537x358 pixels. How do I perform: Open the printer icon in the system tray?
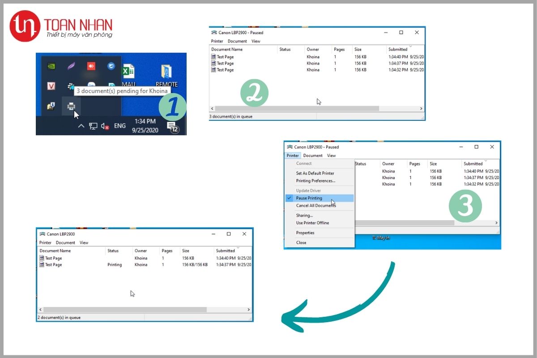71,107
